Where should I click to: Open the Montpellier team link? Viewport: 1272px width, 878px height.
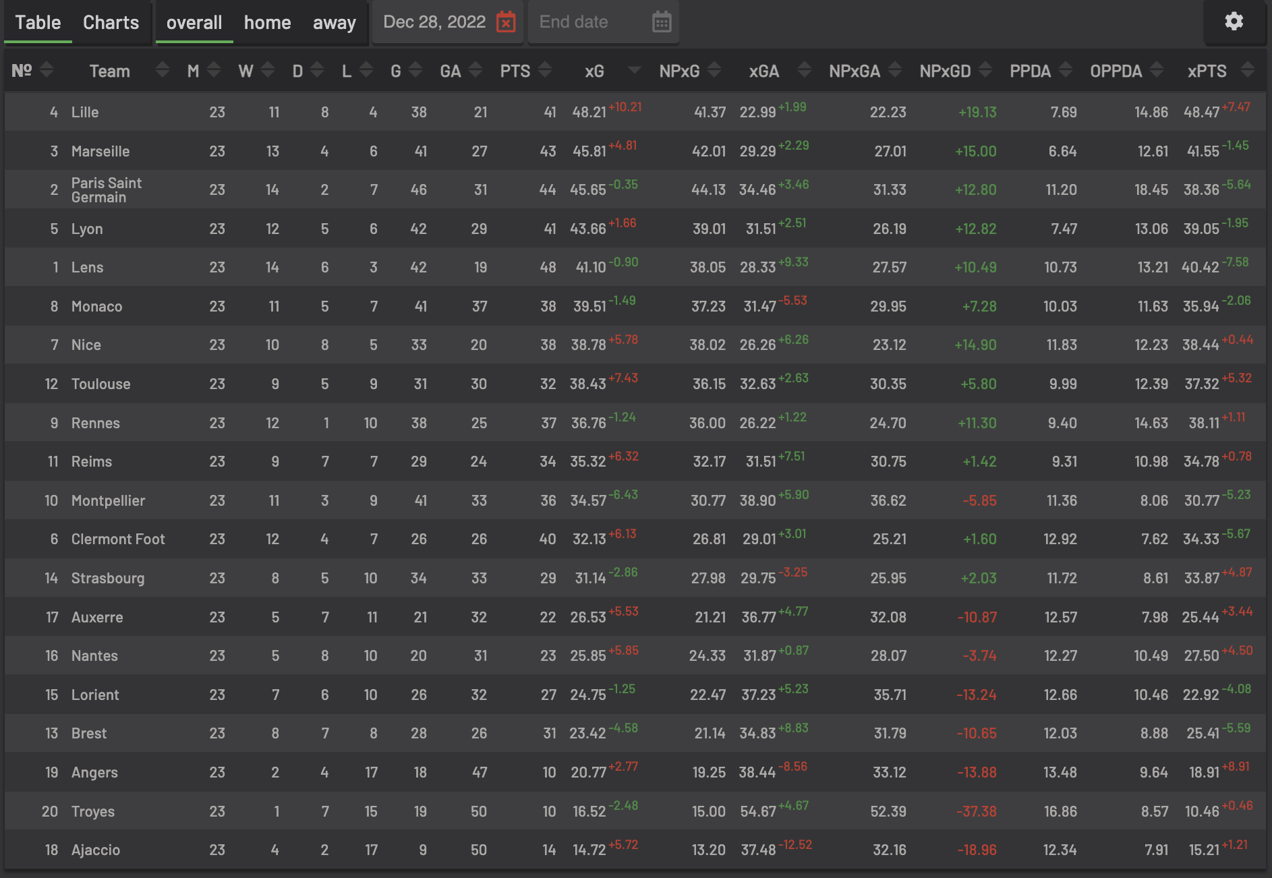(108, 500)
